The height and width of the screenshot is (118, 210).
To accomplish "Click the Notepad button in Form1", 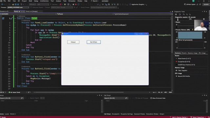I will [73, 42].
